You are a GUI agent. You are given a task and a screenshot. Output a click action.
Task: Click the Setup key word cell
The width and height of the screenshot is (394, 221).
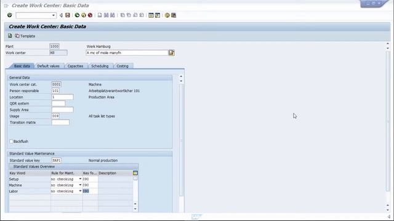pos(30,179)
